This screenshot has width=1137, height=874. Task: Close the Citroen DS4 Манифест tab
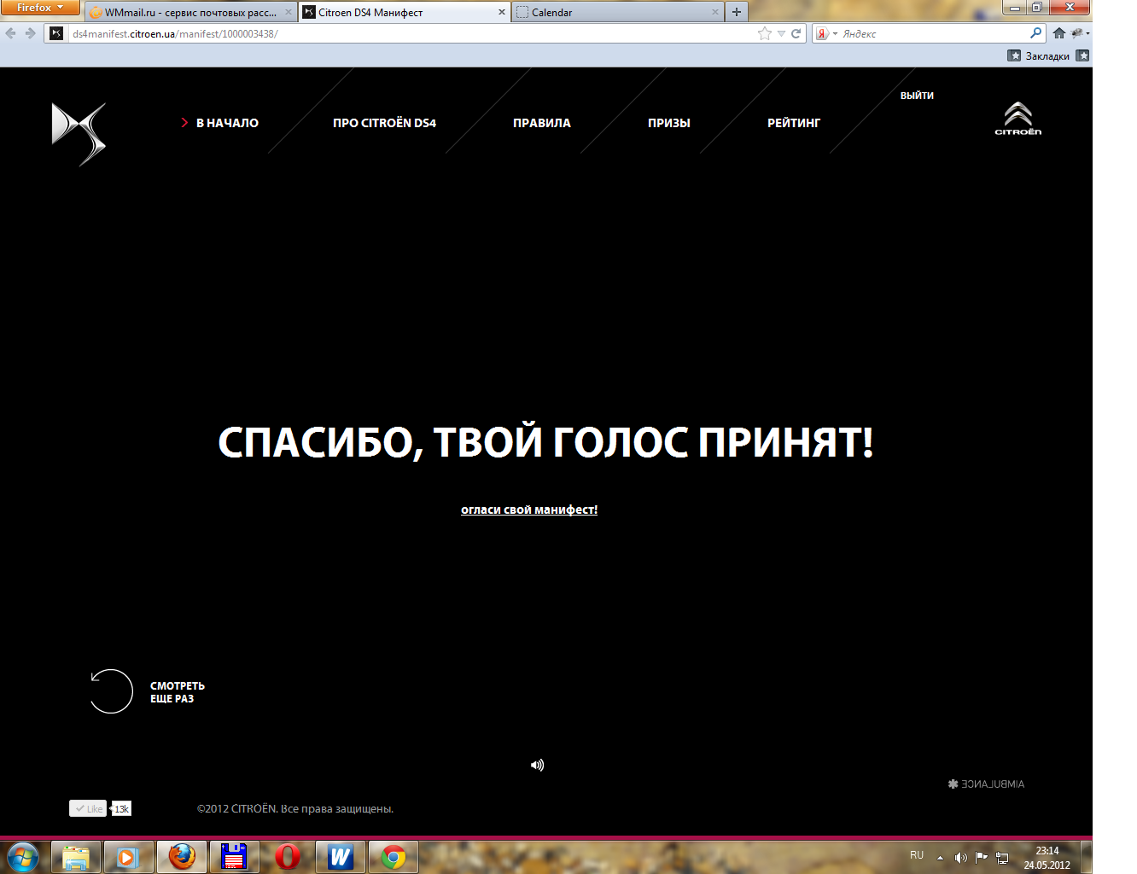(x=502, y=12)
